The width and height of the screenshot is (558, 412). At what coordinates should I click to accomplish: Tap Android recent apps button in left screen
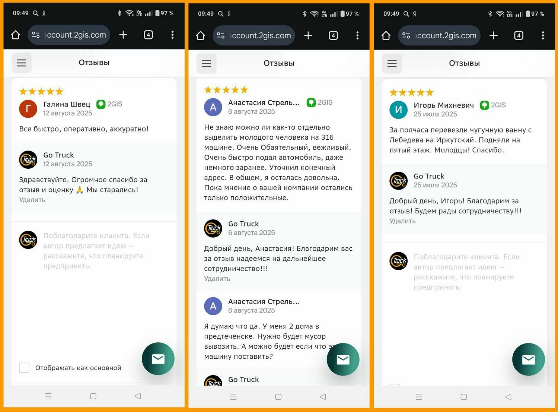pyautogui.click(x=48, y=396)
